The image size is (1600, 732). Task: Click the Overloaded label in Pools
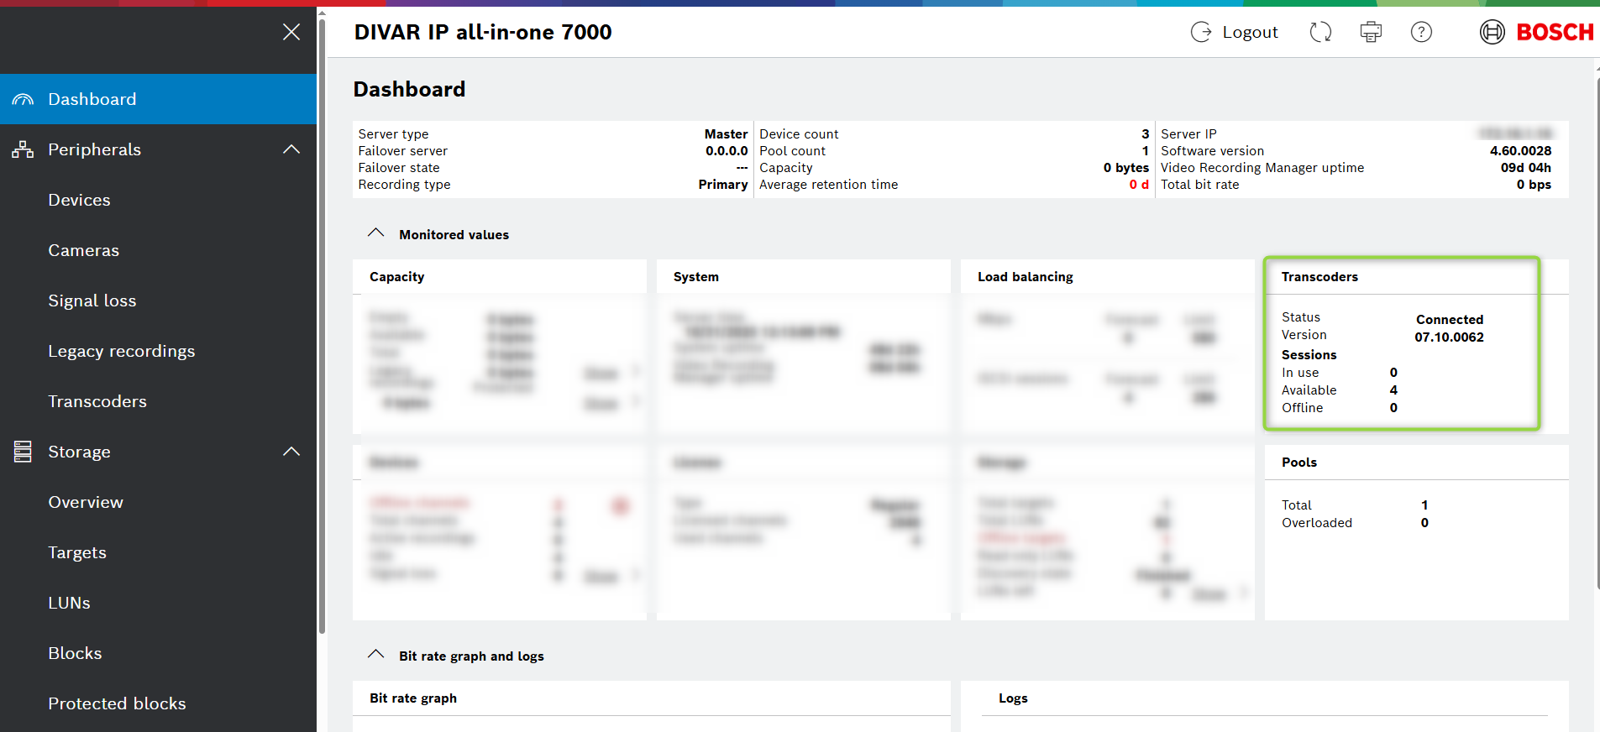(x=1317, y=523)
